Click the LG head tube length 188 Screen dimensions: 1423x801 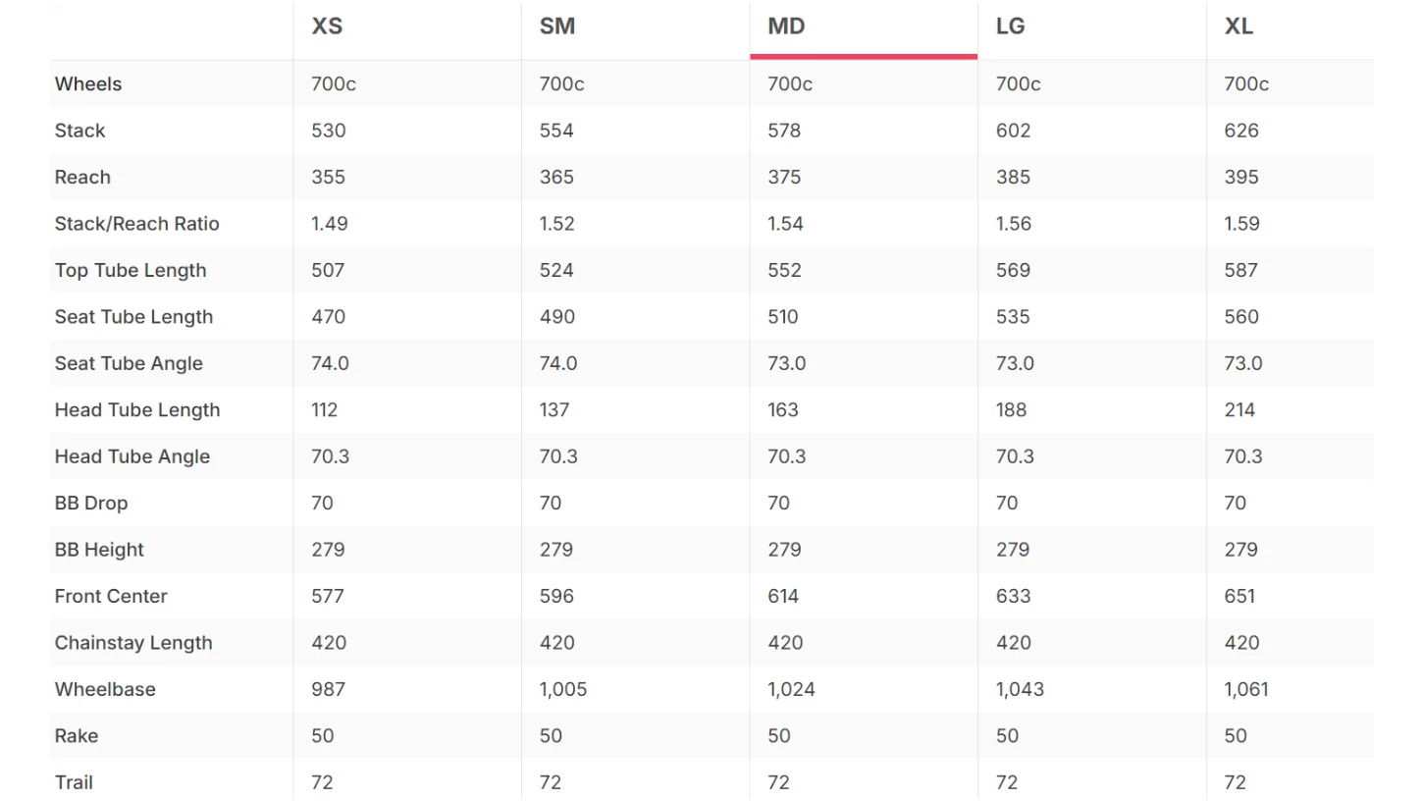[x=1011, y=410]
